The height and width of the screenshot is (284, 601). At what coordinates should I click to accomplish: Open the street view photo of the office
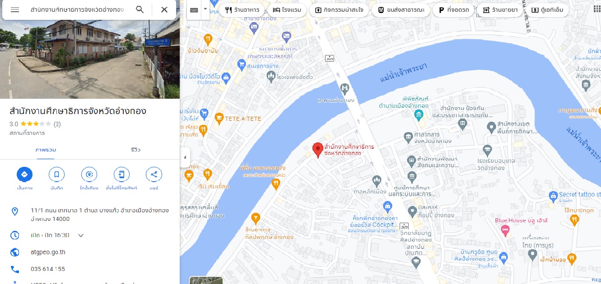(90, 59)
